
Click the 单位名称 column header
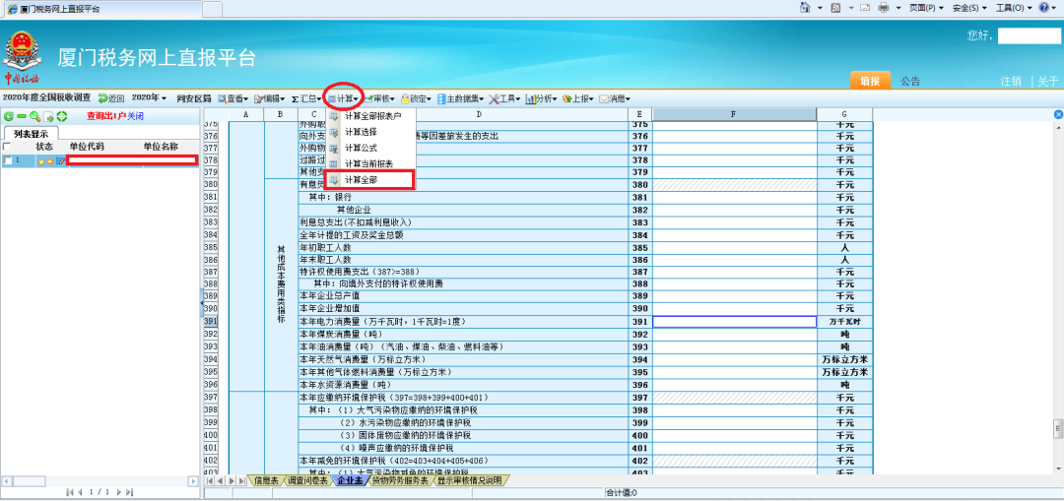161,147
